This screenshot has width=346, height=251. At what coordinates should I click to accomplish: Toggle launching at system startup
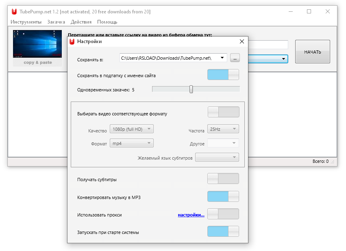[223, 232]
